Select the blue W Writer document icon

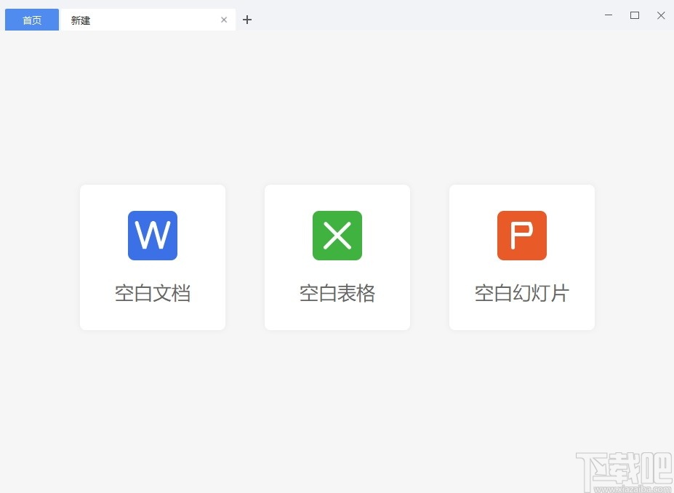point(152,235)
